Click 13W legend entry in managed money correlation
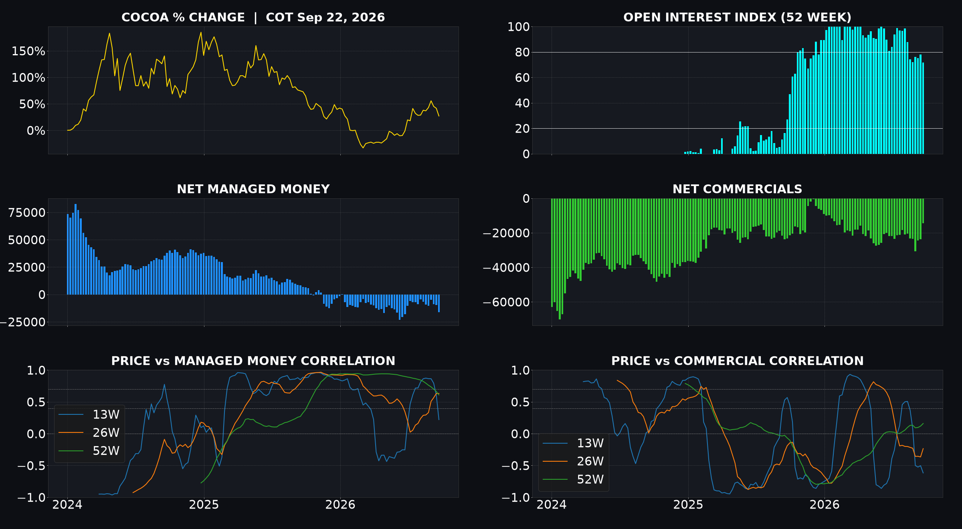 pyautogui.click(x=89, y=415)
